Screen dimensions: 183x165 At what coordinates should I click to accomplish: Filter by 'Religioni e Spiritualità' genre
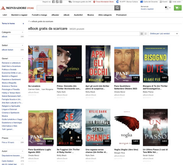tap(11, 106)
